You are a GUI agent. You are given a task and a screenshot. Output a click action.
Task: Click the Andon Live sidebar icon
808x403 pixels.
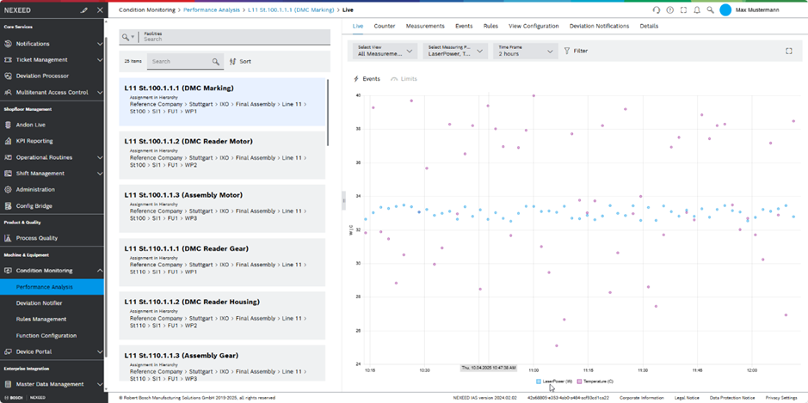(x=8, y=125)
